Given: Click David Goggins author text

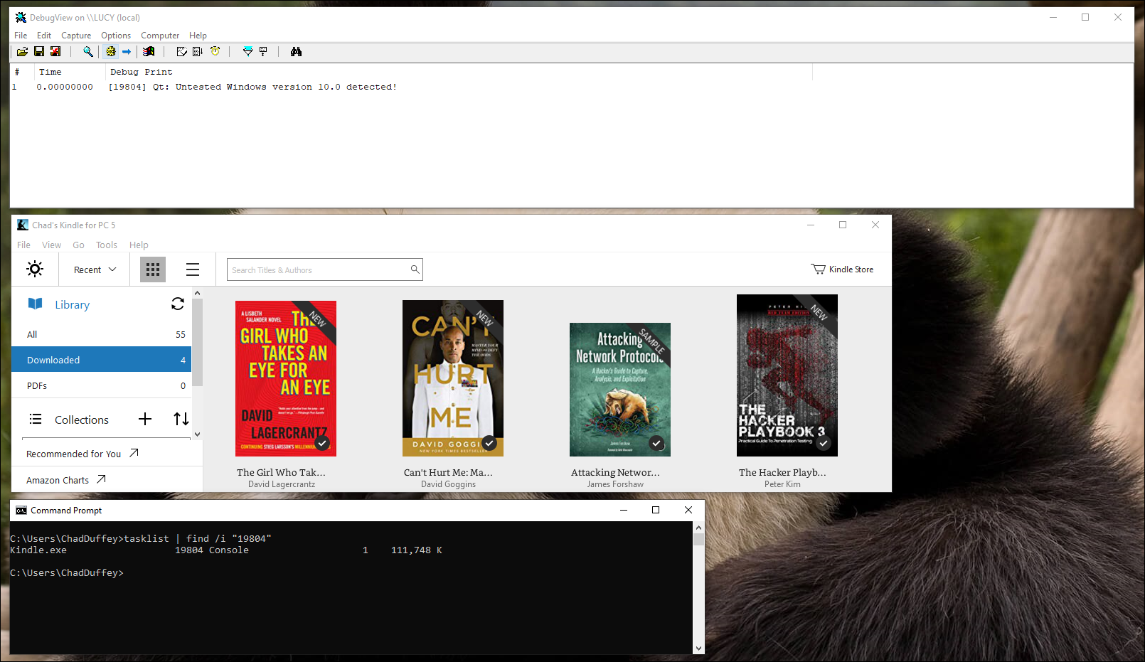Looking at the screenshot, I should pyautogui.click(x=448, y=484).
